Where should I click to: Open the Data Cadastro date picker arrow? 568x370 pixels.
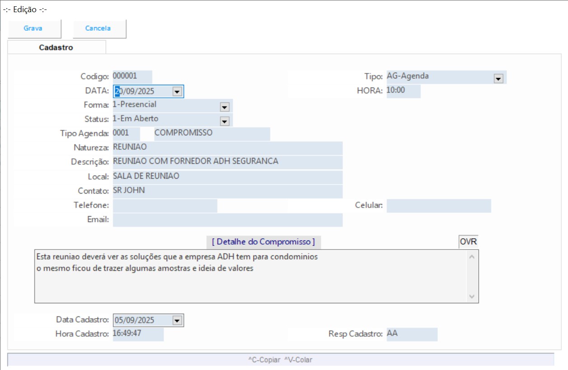point(177,320)
